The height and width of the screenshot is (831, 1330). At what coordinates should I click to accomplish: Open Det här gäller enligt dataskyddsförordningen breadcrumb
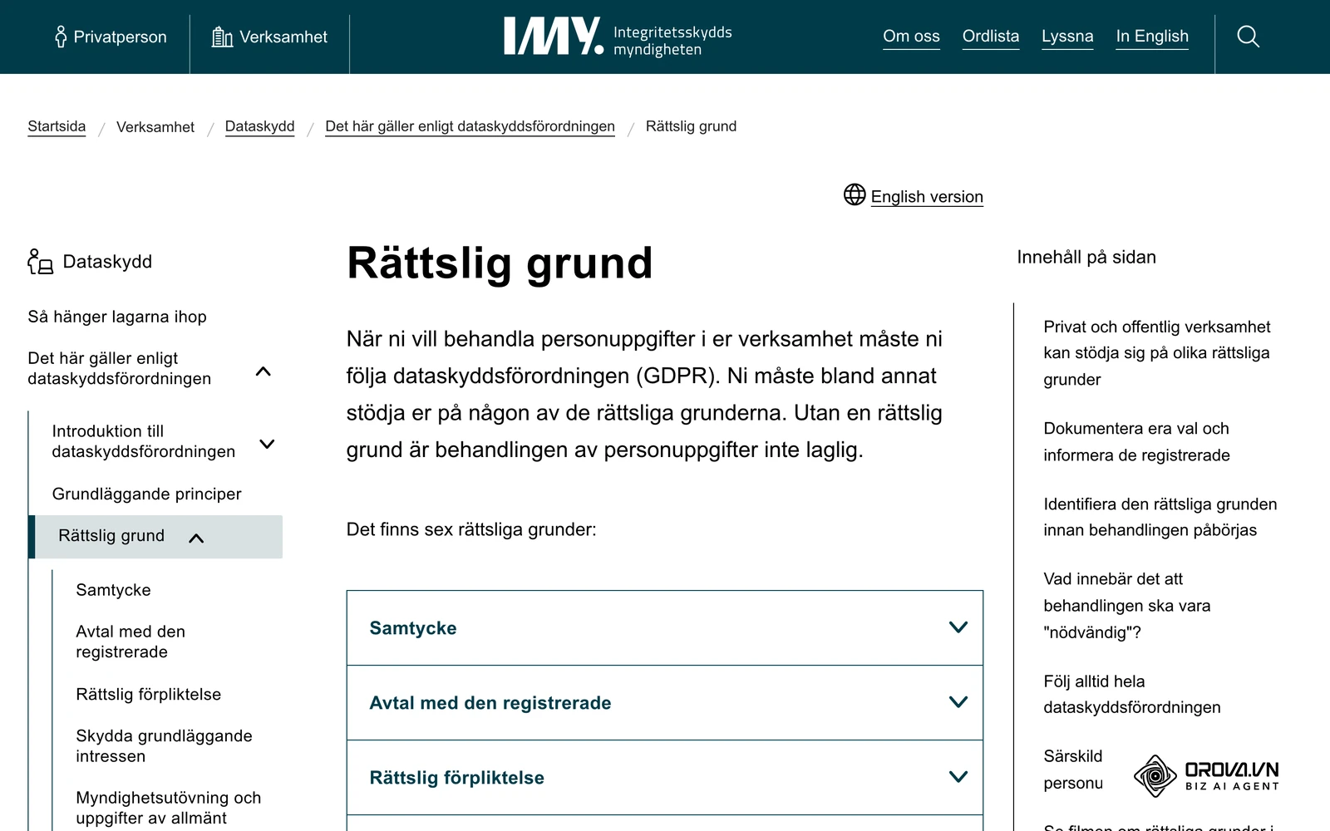(470, 126)
